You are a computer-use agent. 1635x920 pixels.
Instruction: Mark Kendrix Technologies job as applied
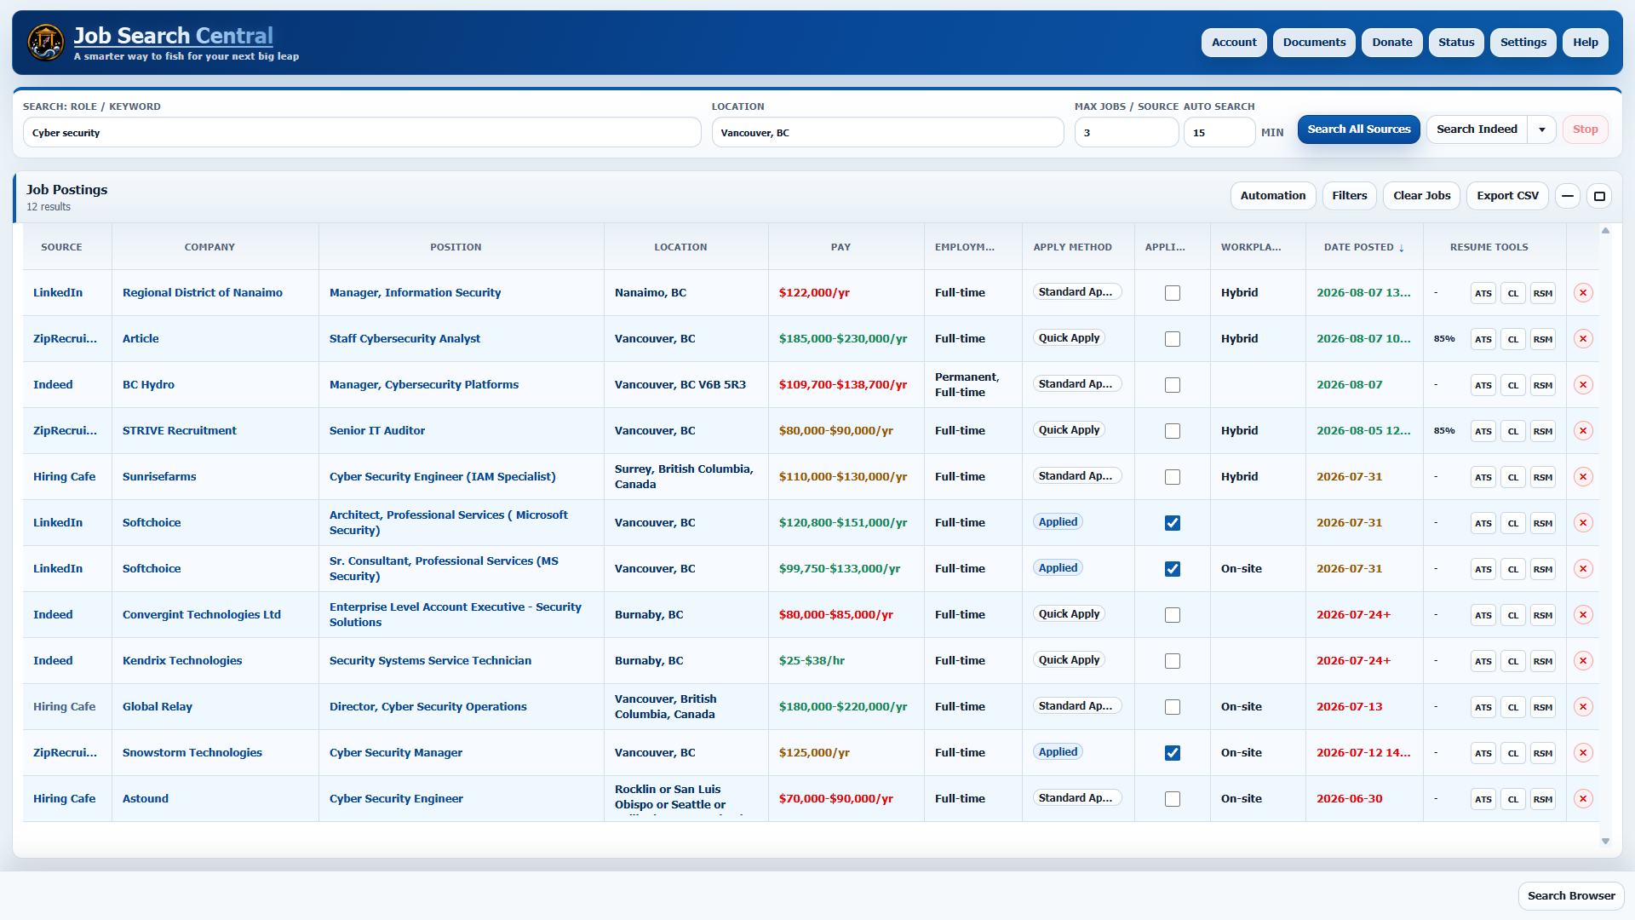1173,661
